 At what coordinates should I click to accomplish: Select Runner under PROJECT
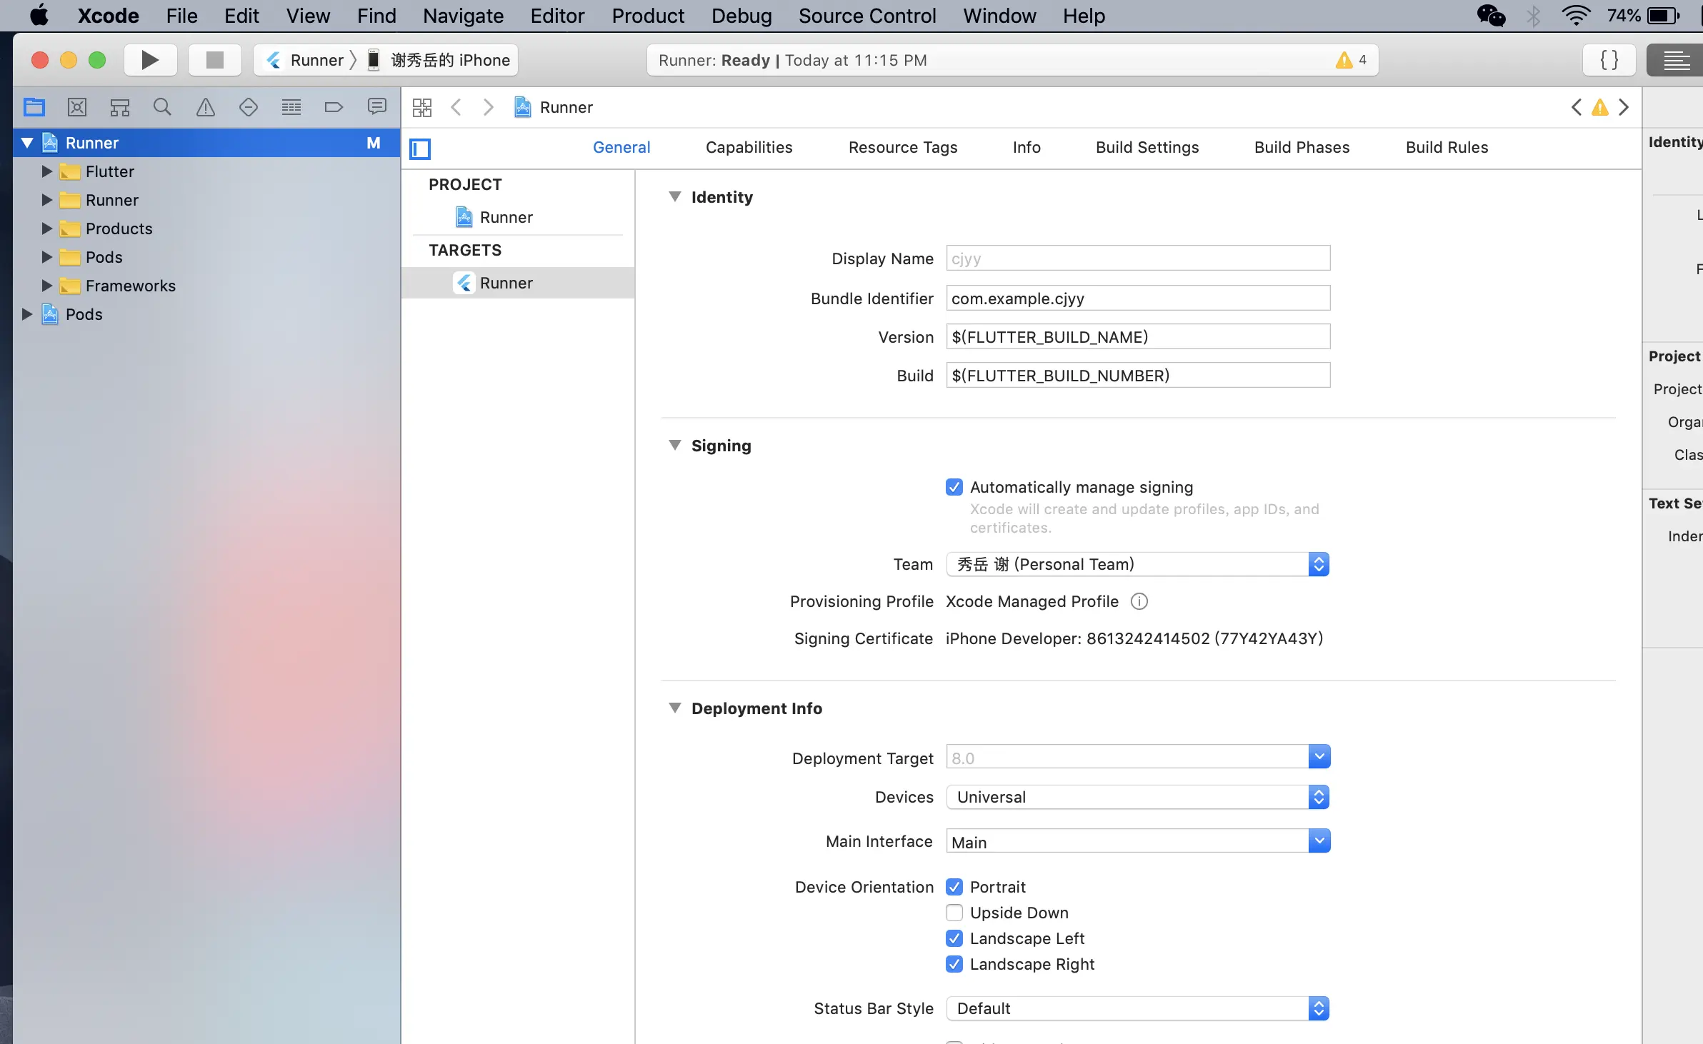point(506,217)
